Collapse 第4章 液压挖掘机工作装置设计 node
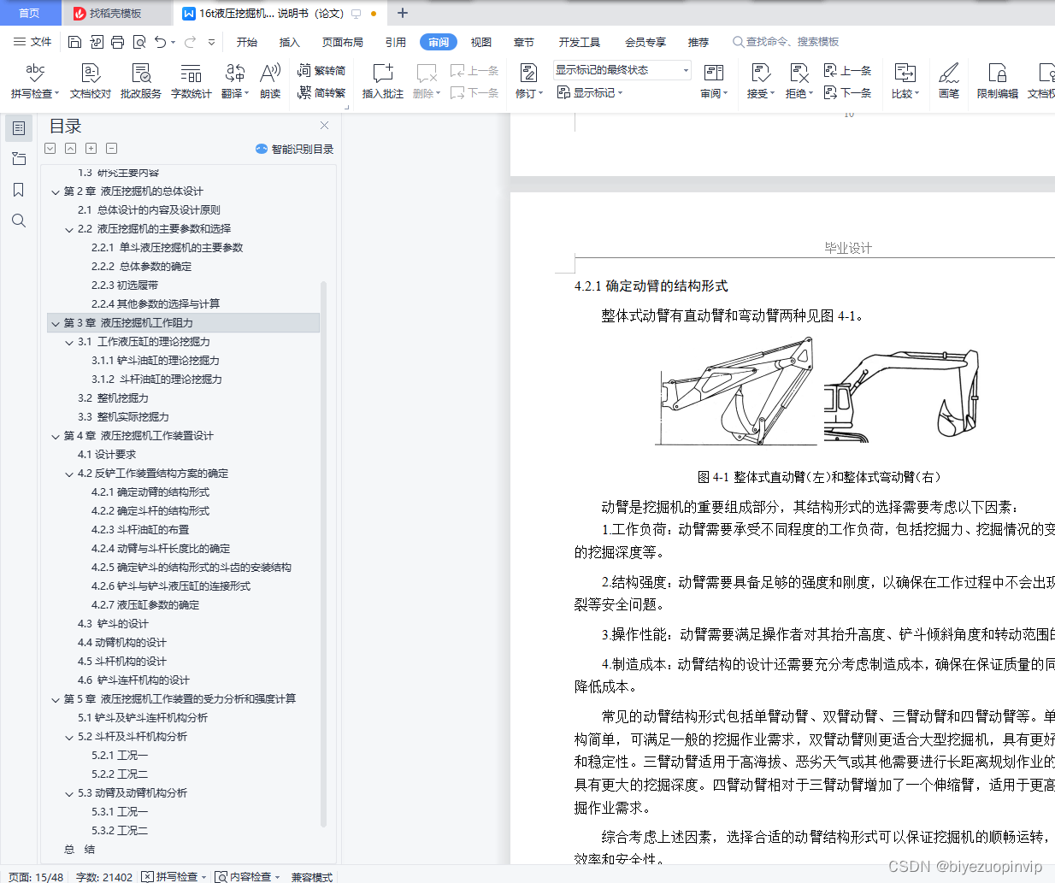The width and height of the screenshot is (1055, 883). point(56,437)
